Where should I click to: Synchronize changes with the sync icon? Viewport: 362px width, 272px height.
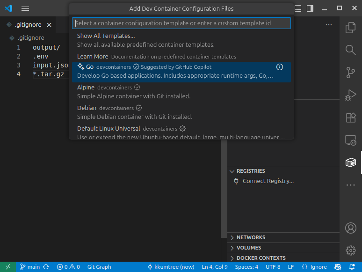(46, 267)
